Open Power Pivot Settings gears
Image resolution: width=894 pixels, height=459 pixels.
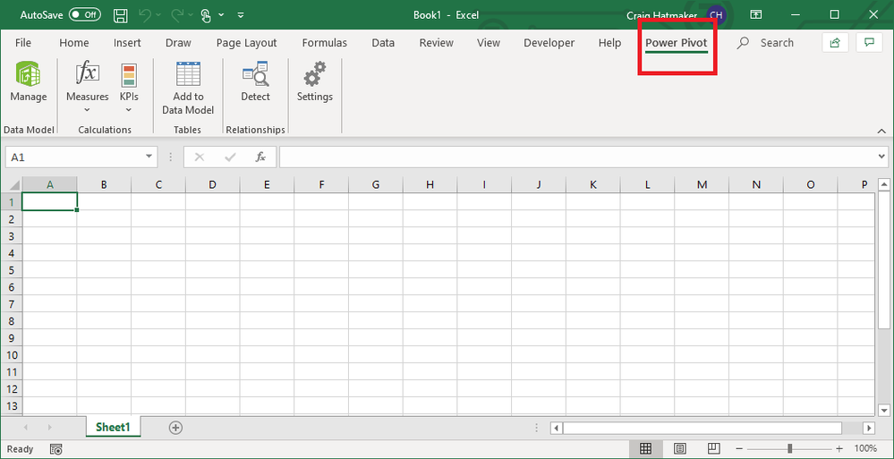tap(314, 74)
